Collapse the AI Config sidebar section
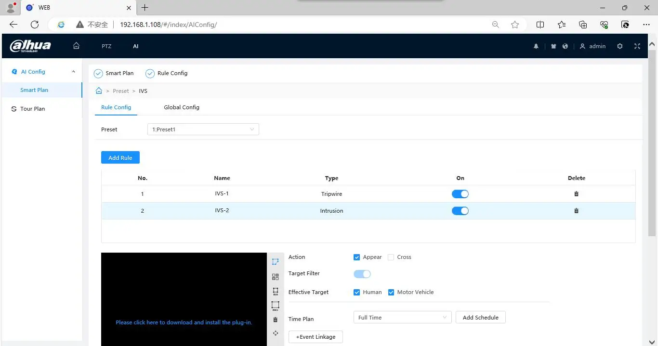Viewport: 658px width, 346px height. tap(73, 72)
